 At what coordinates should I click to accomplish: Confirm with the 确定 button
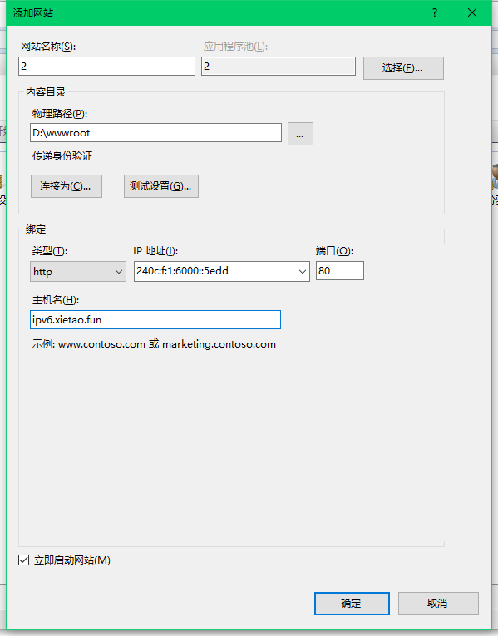[x=352, y=603]
